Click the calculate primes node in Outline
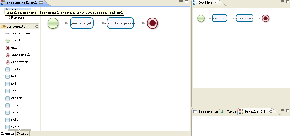Screen dimensions: 290x136 point(245,18)
